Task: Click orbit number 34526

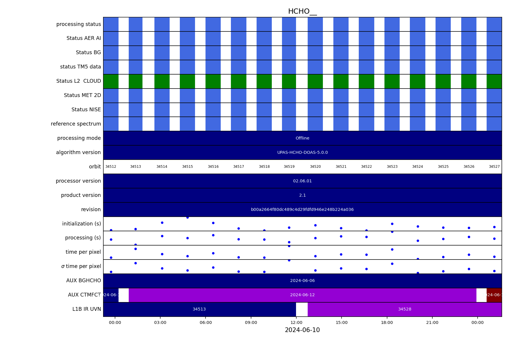Action: click(469, 167)
